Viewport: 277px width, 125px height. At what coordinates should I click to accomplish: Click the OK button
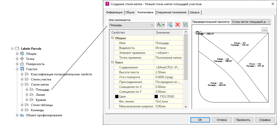[200, 120]
